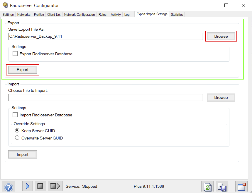Minimize the Radioserver Configurator window

pos(209,5)
